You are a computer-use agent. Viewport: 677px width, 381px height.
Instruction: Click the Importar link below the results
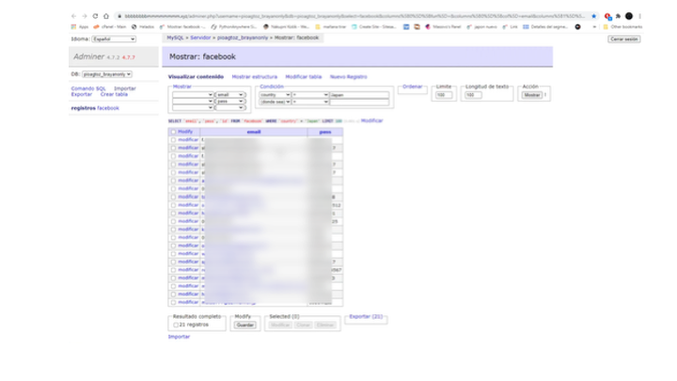point(179,337)
